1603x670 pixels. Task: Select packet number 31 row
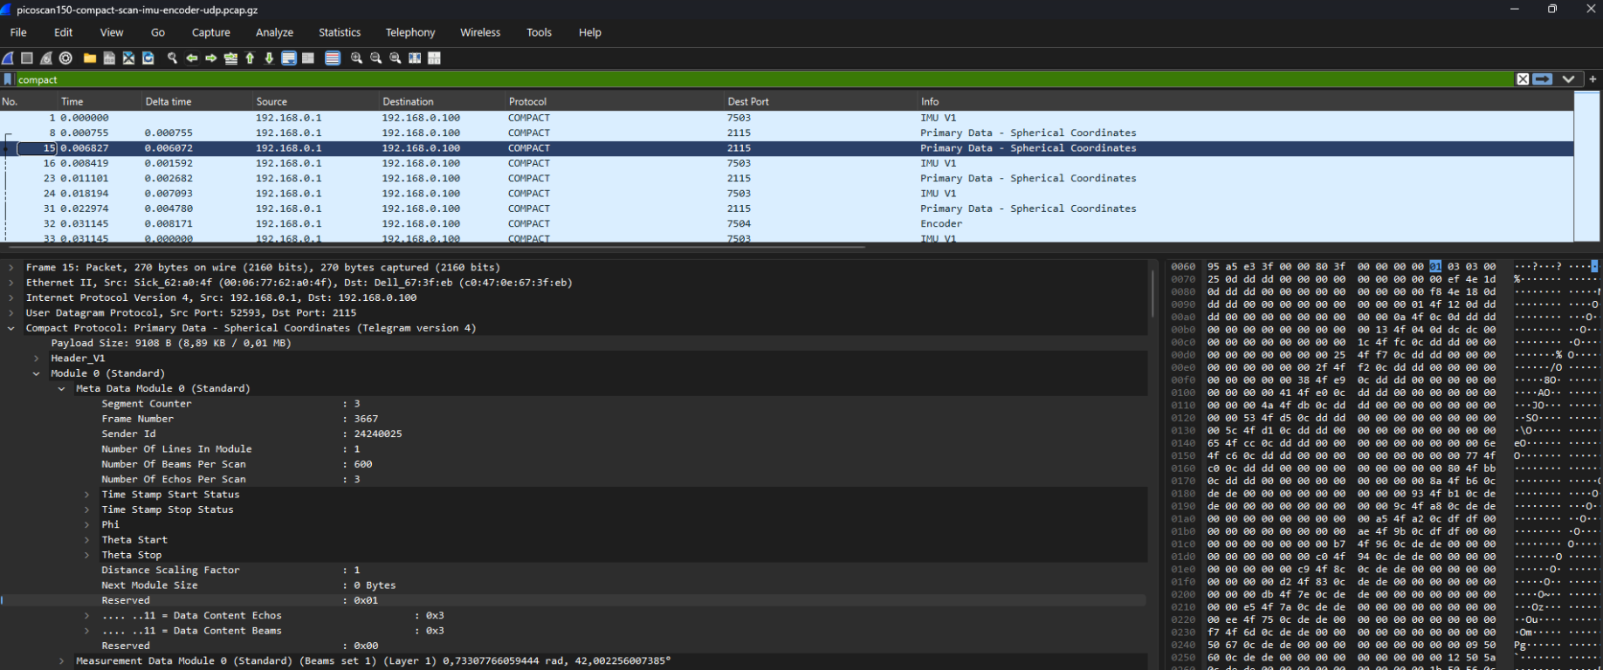click(x=787, y=209)
